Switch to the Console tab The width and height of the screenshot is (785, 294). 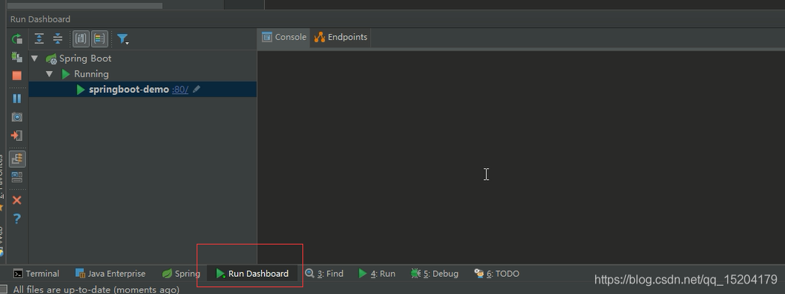click(x=284, y=37)
